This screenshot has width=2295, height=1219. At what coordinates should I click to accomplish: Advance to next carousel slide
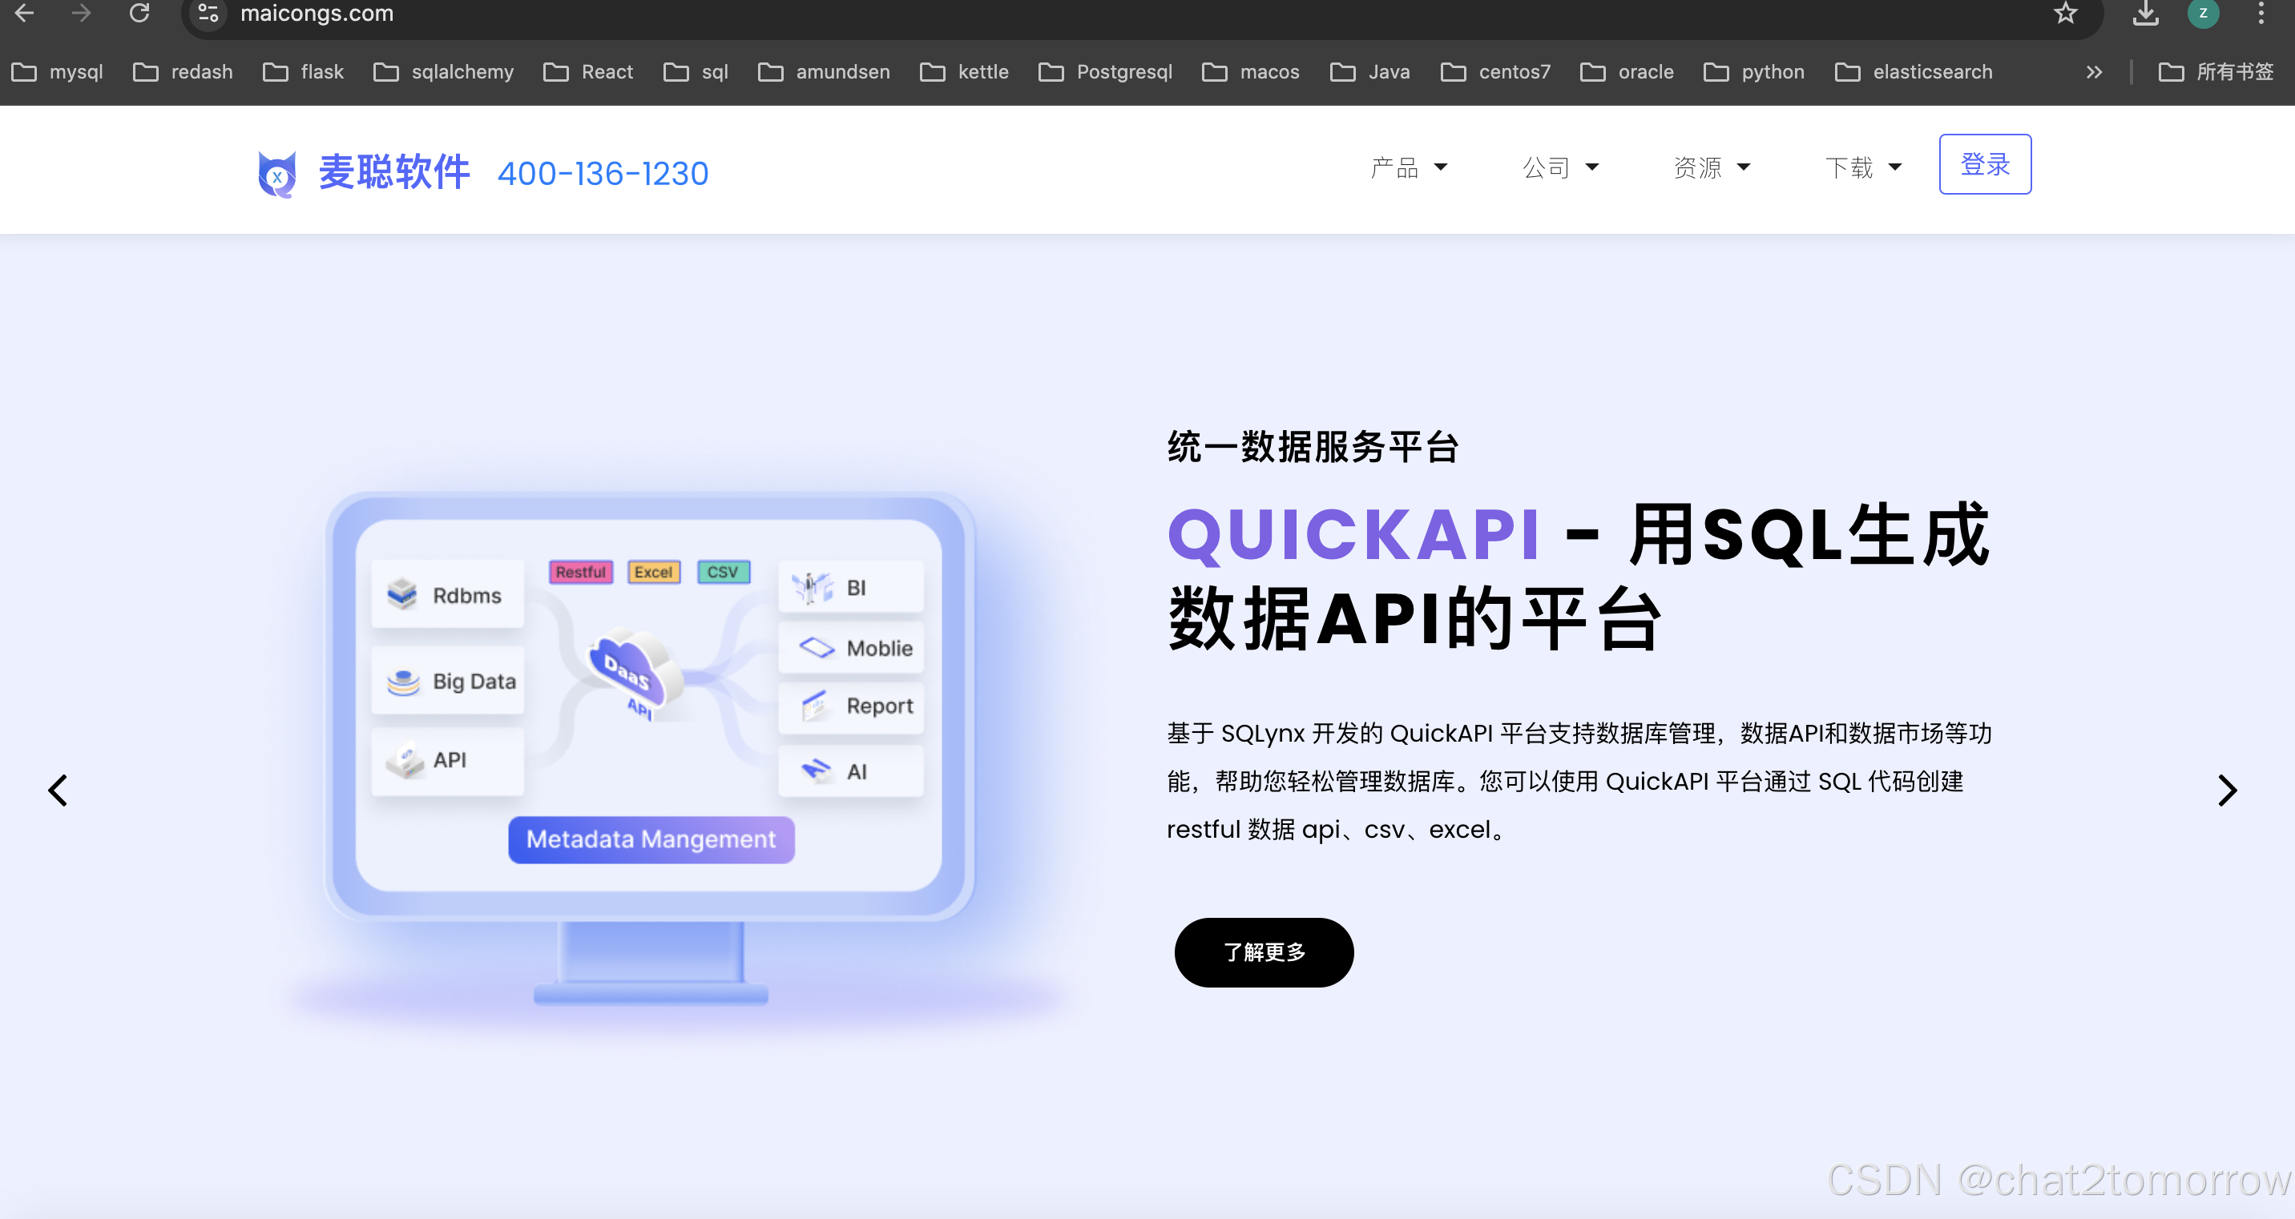pyautogui.click(x=2226, y=789)
